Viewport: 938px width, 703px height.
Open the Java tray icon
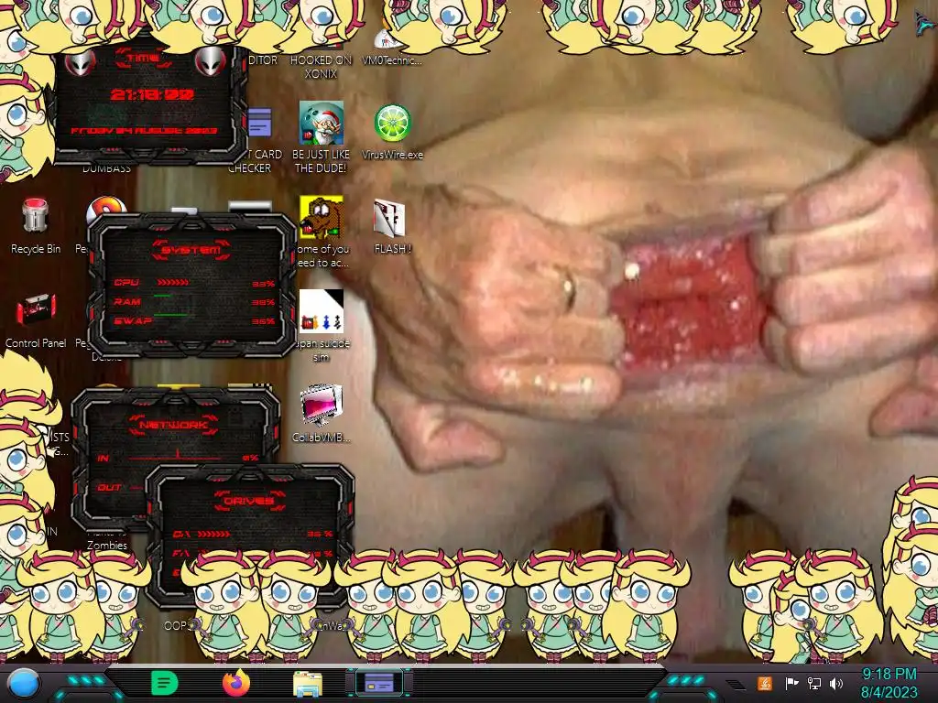coord(765,683)
